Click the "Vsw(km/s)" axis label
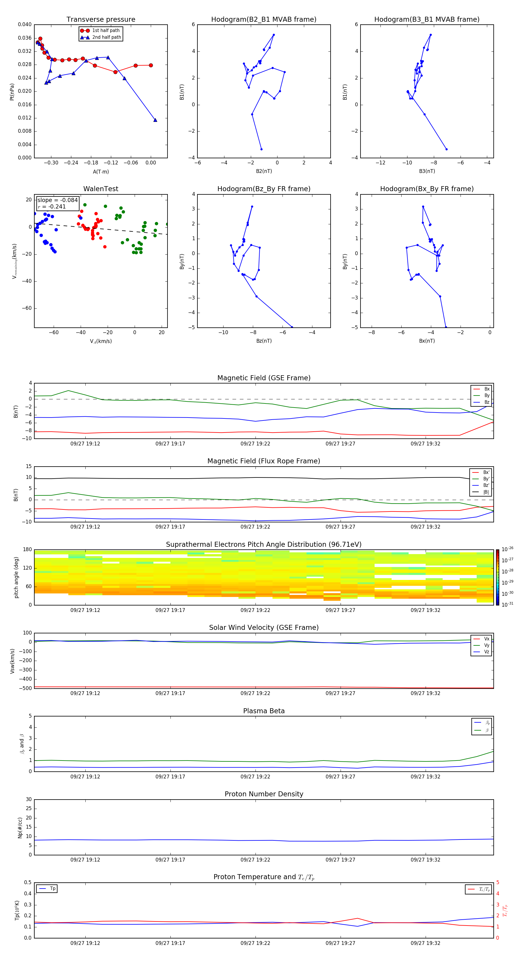The width and height of the screenshot is (528, 969). click(x=12, y=661)
